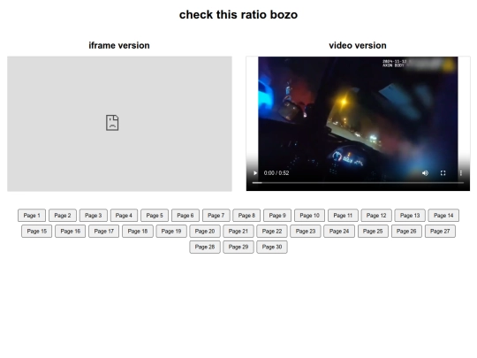Go to Page 26
The width and height of the screenshot is (477, 358).
(x=406, y=232)
